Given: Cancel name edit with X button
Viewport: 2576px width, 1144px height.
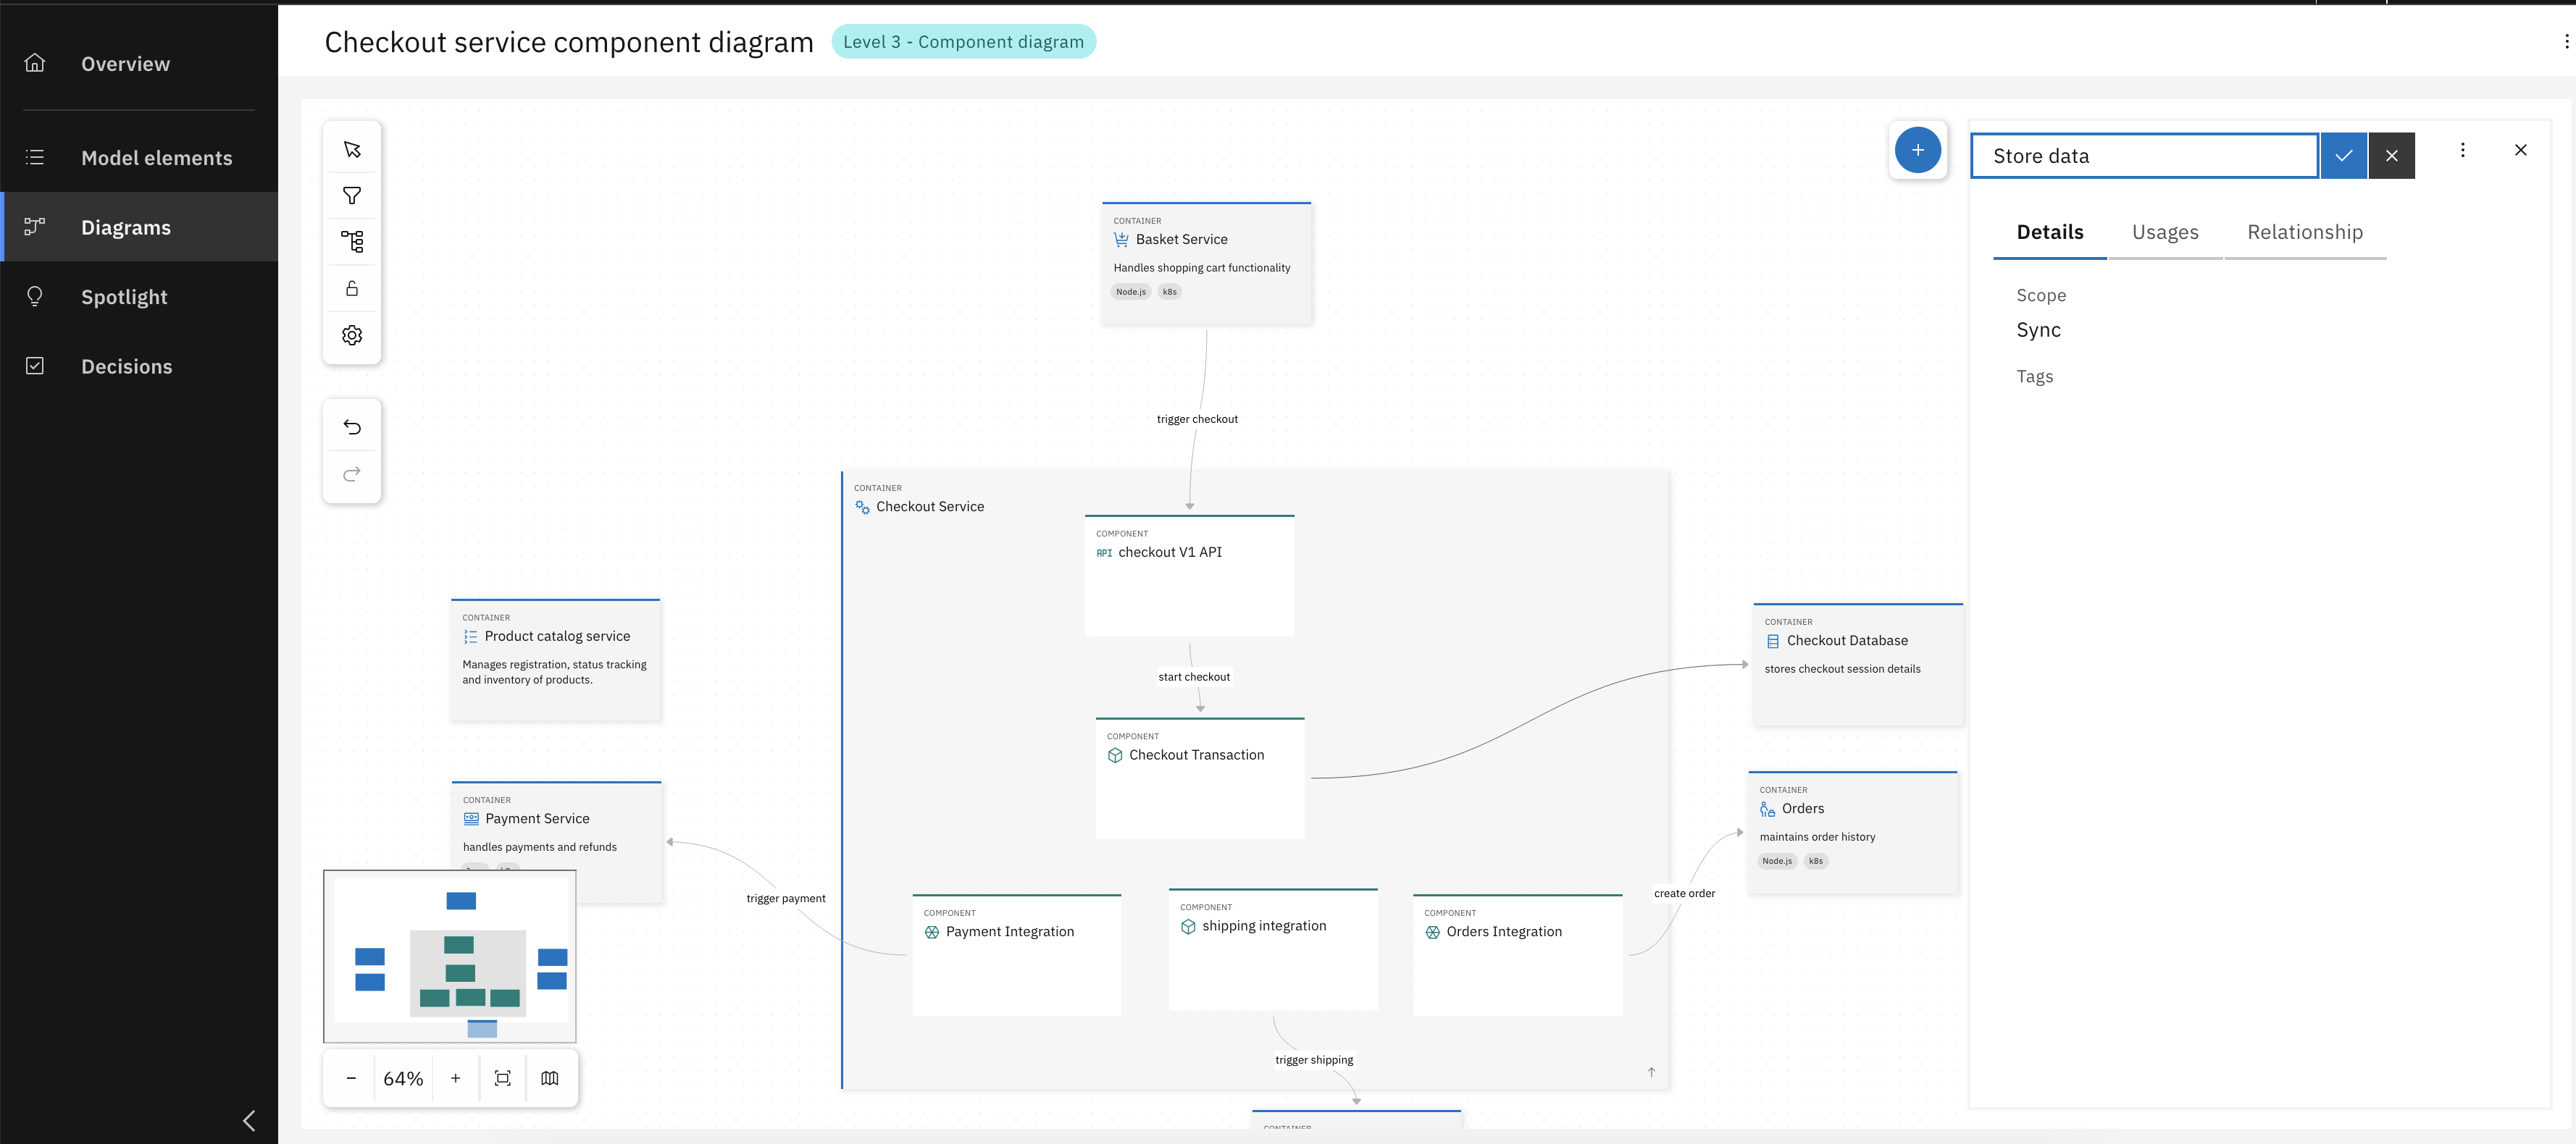Looking at the screenshot, I should (x=2391, y=156).
